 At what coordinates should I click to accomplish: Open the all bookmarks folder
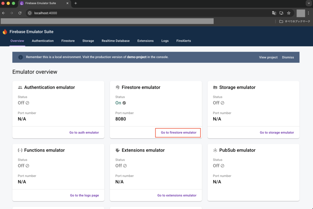click(x=295, y=21)
